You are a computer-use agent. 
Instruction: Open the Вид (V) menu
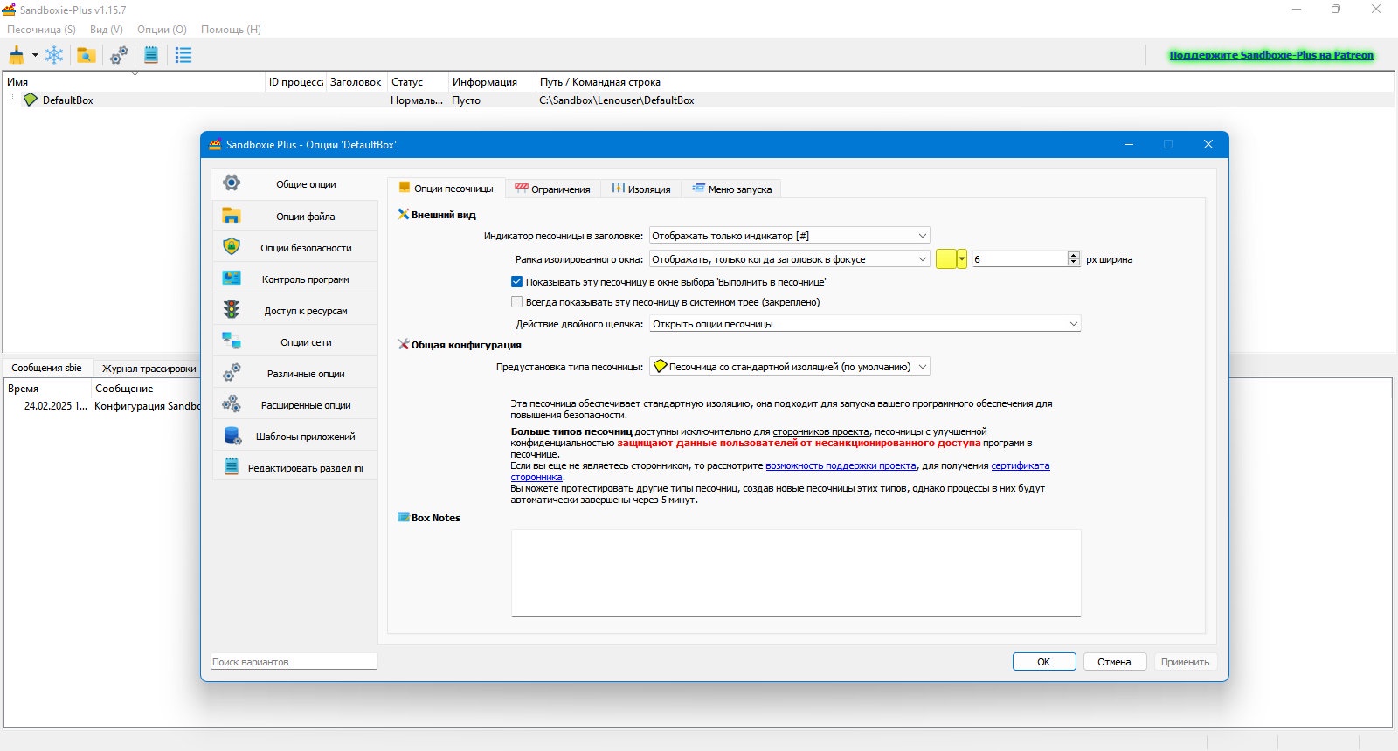point(107,29)
